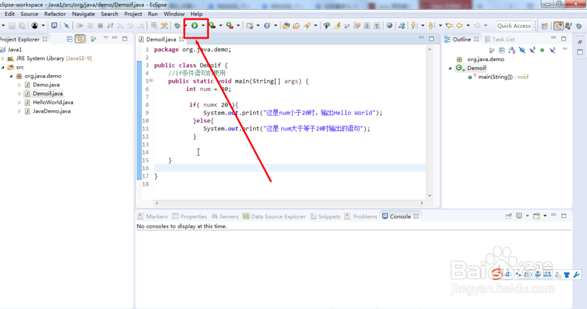Image resolution: width=587 pixels, height=309 pixels.
Task: Collapse the org.java.demo package node
Action: (11, 76)
